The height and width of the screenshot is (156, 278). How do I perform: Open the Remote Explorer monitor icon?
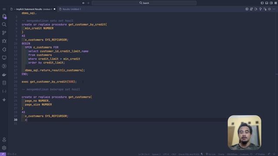point(4,58)
